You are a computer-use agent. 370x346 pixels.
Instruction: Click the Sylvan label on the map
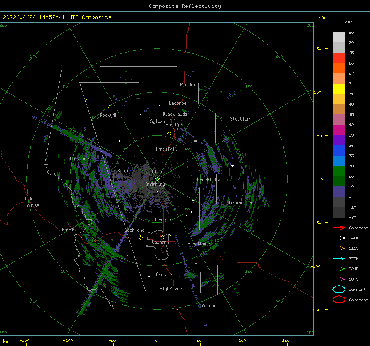(x=157, y=121)
